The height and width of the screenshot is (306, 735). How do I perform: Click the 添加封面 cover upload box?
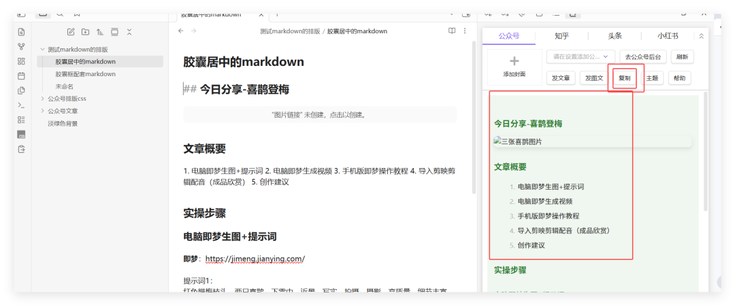tap(514, 67)
